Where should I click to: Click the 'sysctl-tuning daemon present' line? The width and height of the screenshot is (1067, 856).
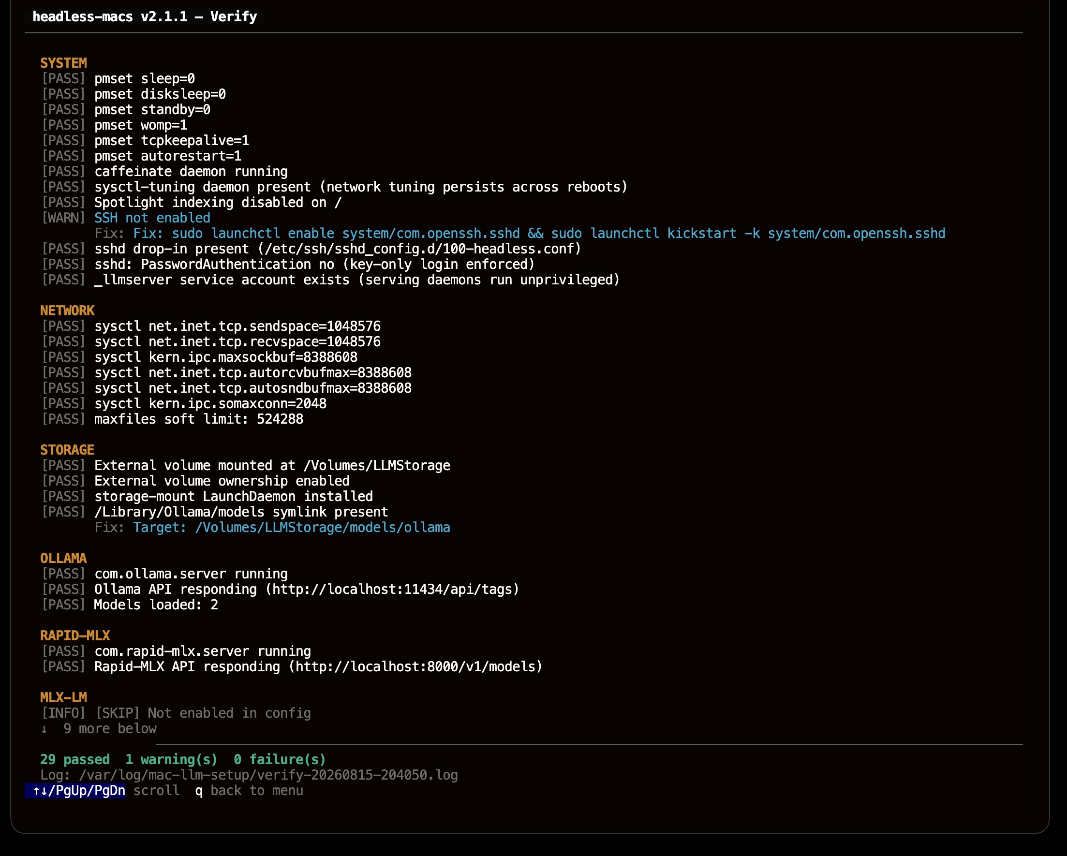(361, 187)
